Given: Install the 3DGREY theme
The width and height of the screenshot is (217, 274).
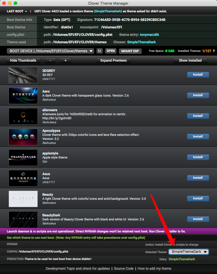Looking at the screenshot, I should point(198,75).
